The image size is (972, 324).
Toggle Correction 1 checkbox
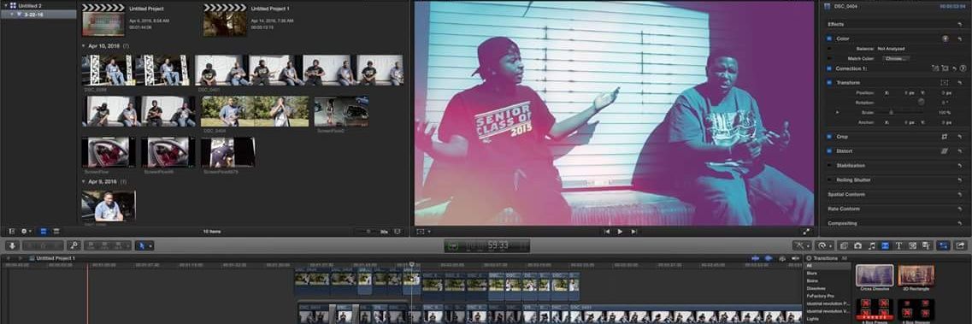tap(829, 68)
